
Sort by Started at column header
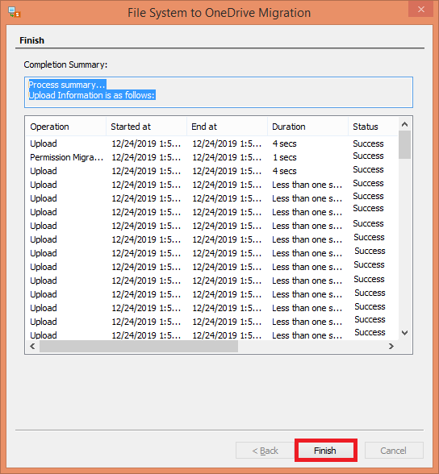click(146, 127)
